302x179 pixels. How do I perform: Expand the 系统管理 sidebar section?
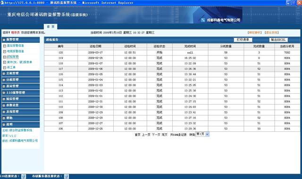click(4, 112)
